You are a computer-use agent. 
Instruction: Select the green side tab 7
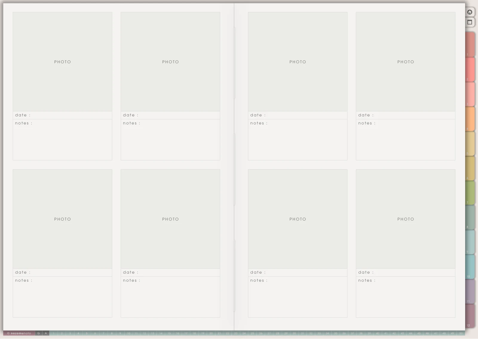[x=470, y=192]
